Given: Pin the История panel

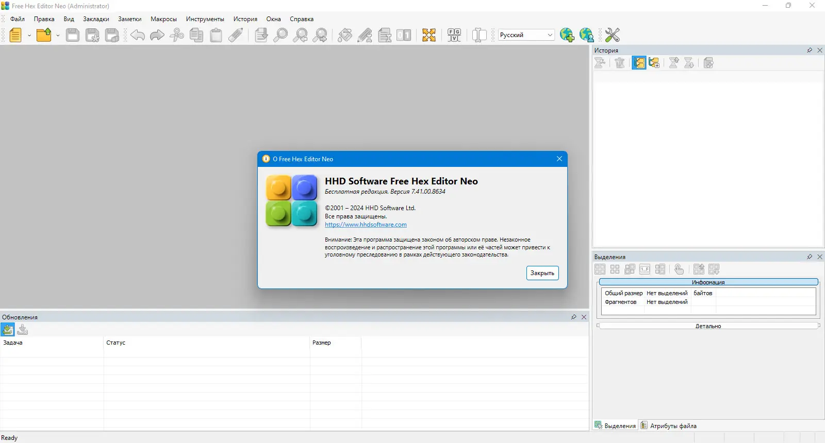Looking at the screenshot, I should 810,50.
